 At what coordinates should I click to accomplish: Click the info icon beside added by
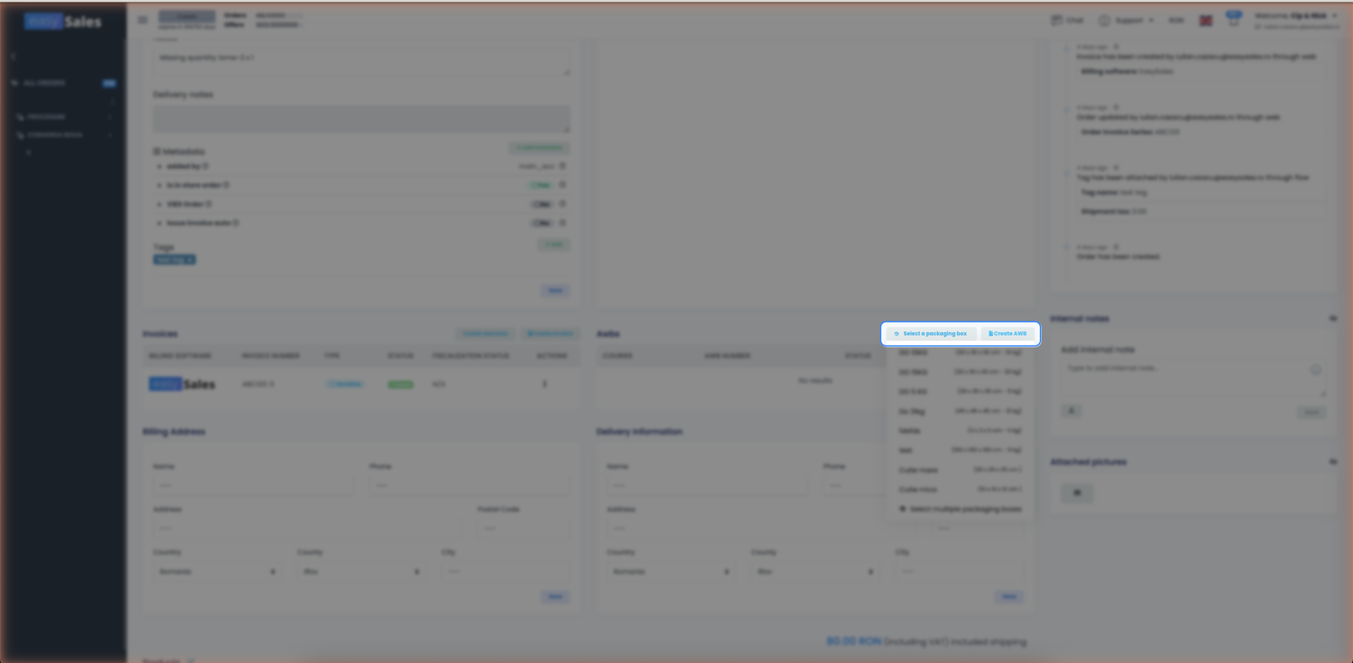click(x=205, y=166)
